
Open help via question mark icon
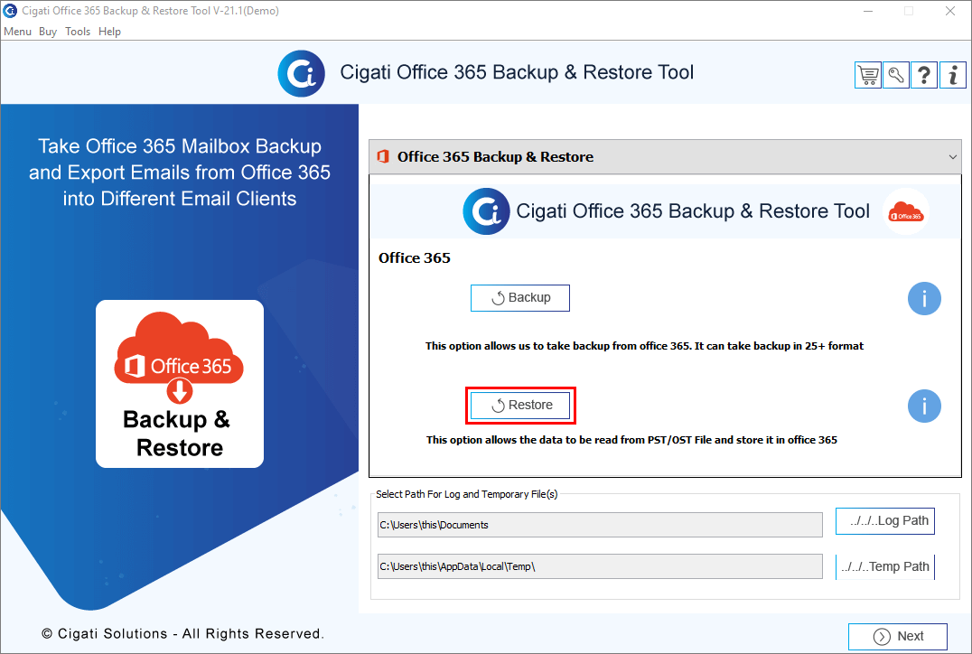pyautogui.click(x=923, y=76)
